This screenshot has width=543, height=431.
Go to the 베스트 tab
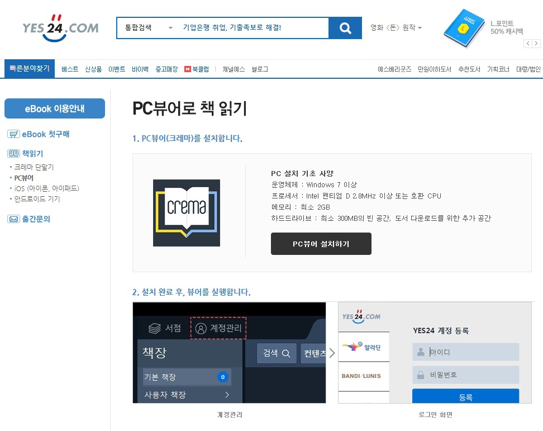70,69
